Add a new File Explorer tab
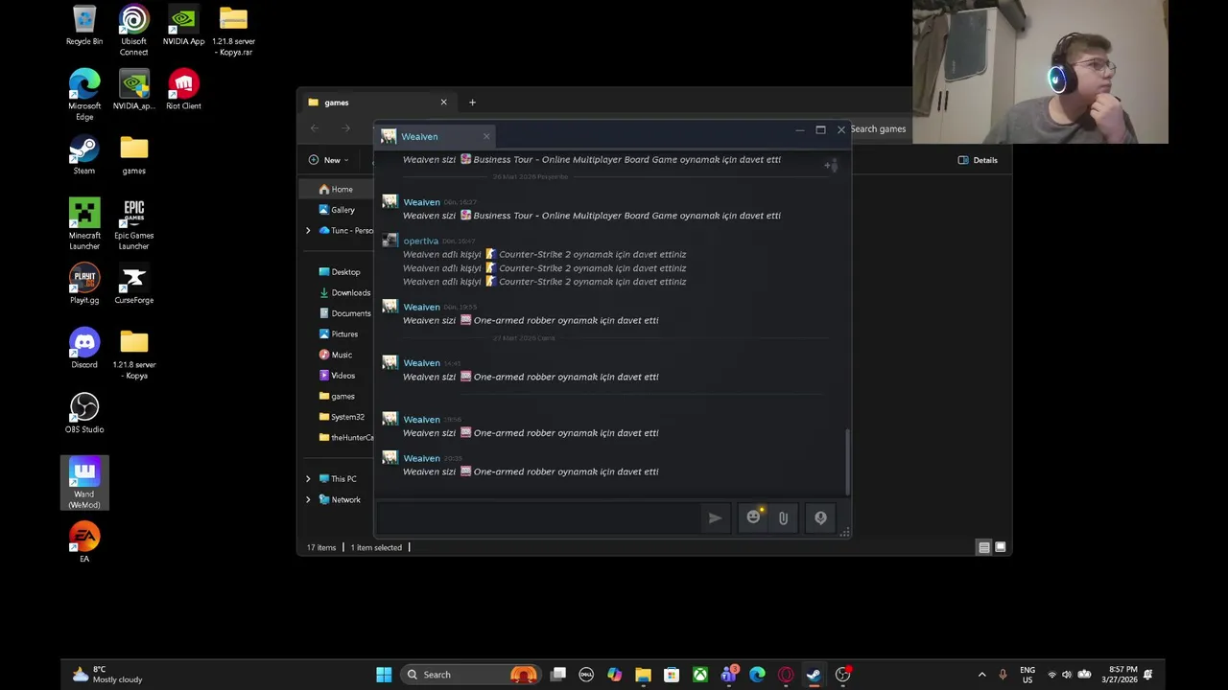 [x=472, y=103]
